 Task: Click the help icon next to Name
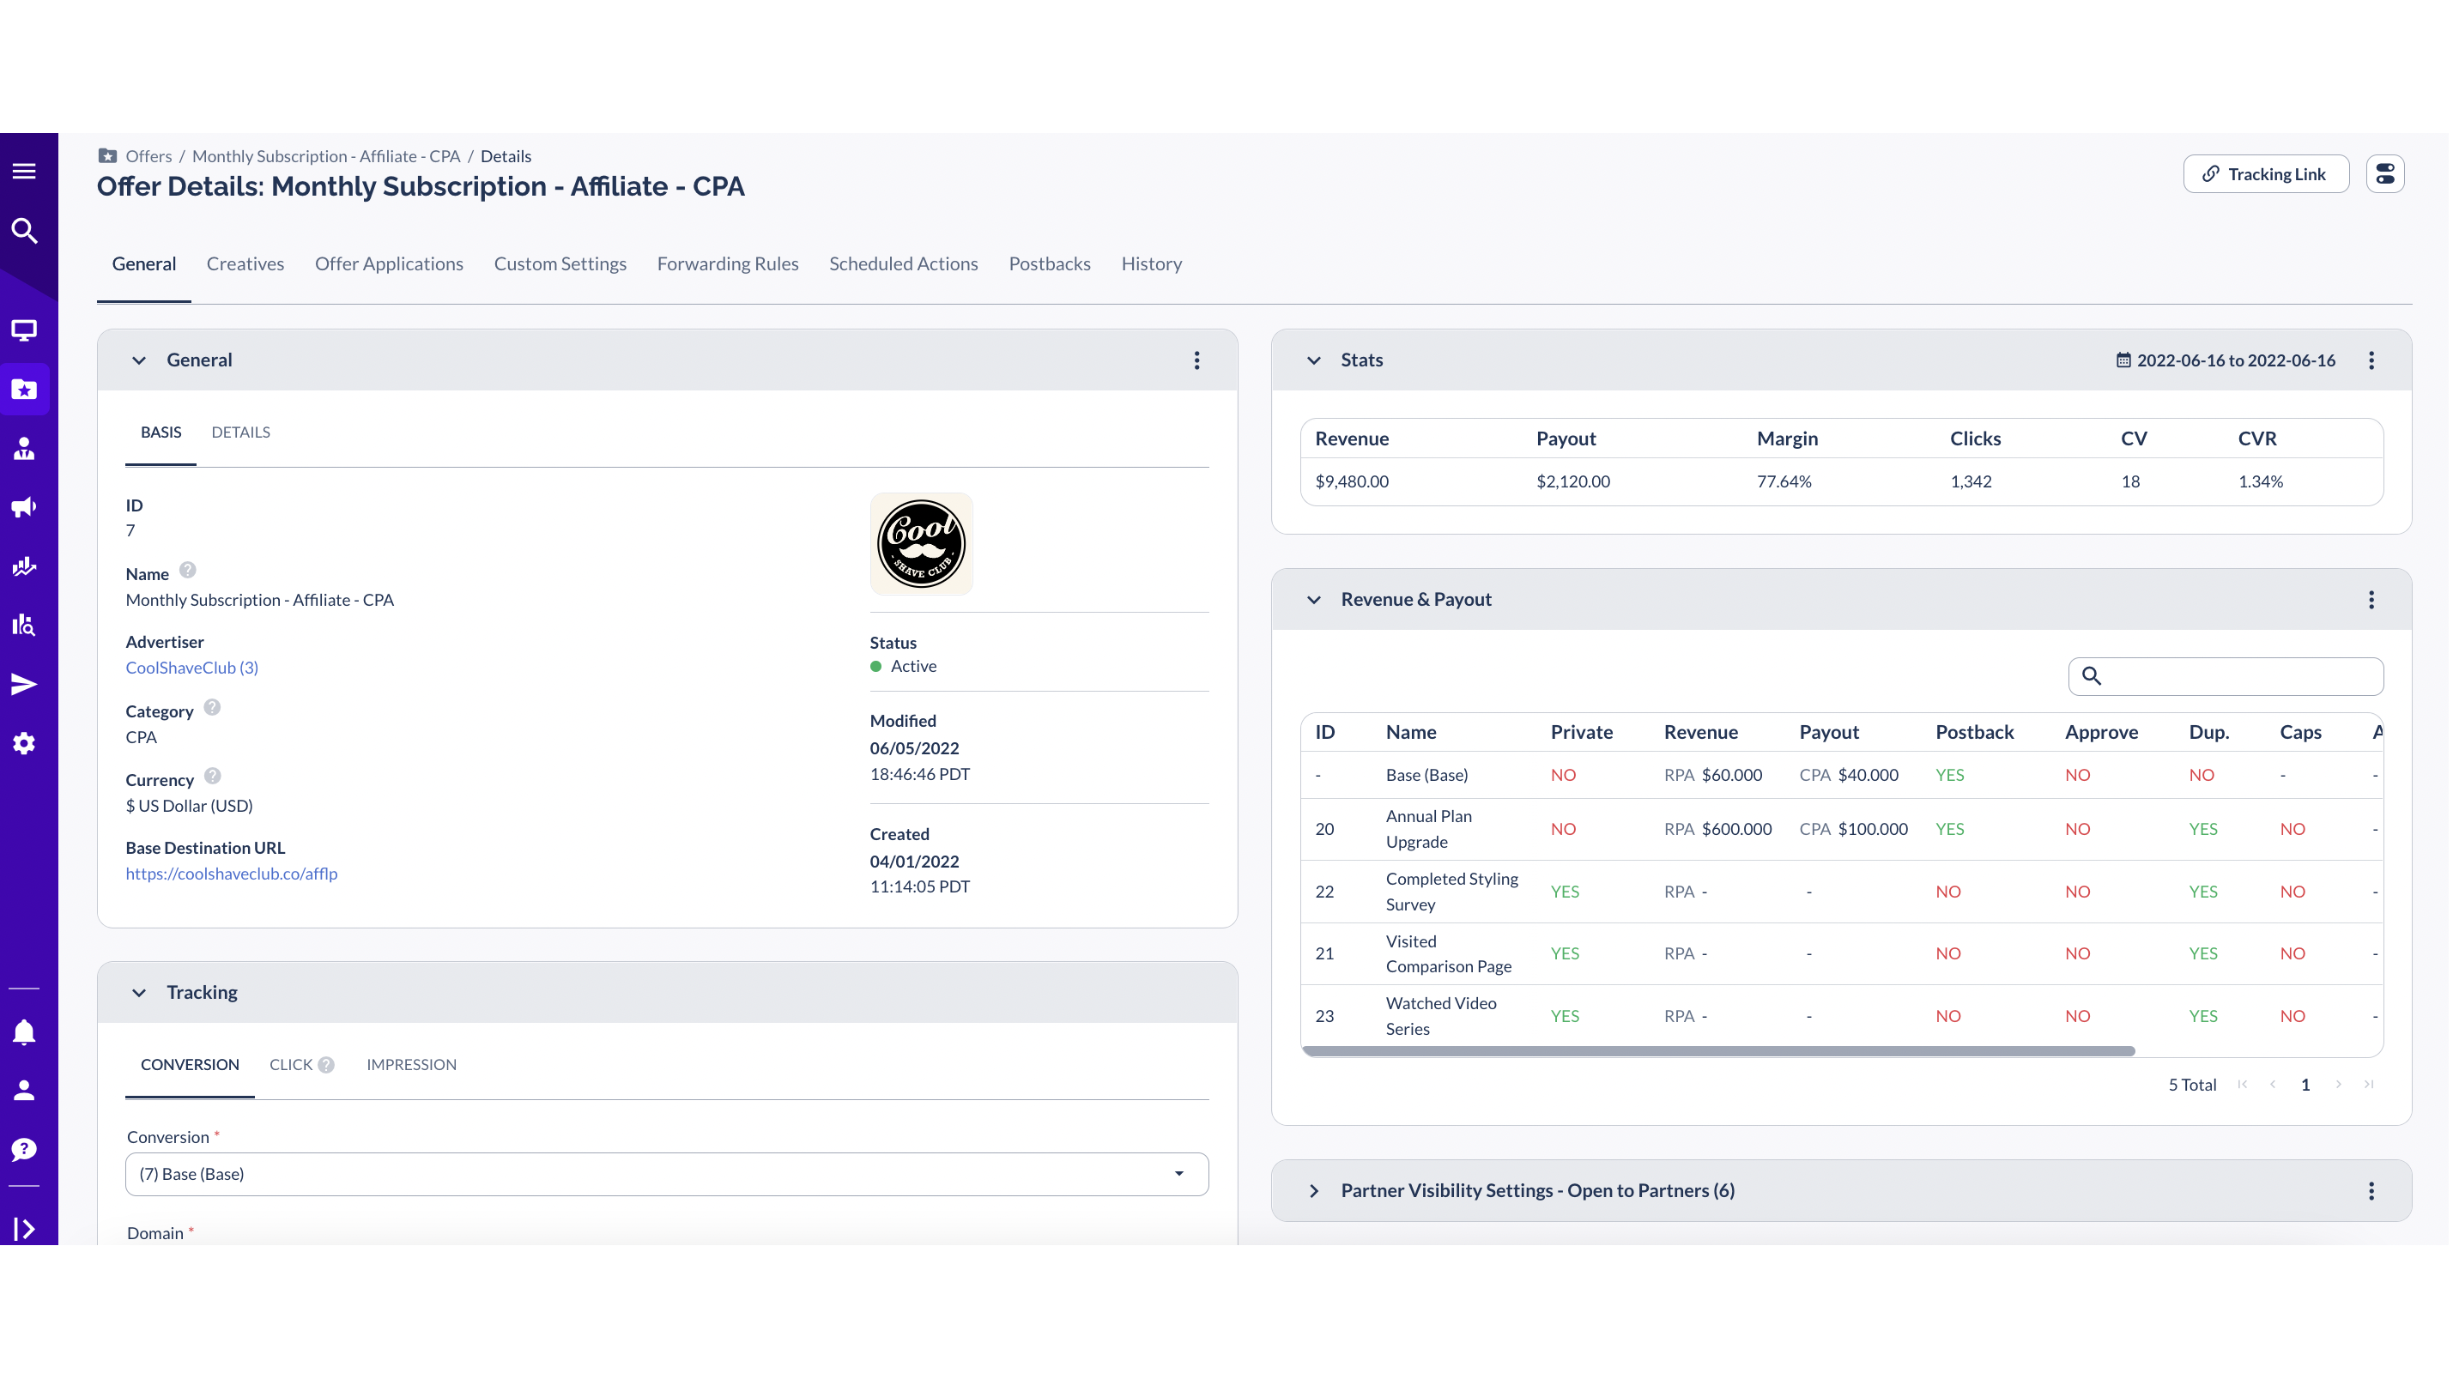point(188,571)
